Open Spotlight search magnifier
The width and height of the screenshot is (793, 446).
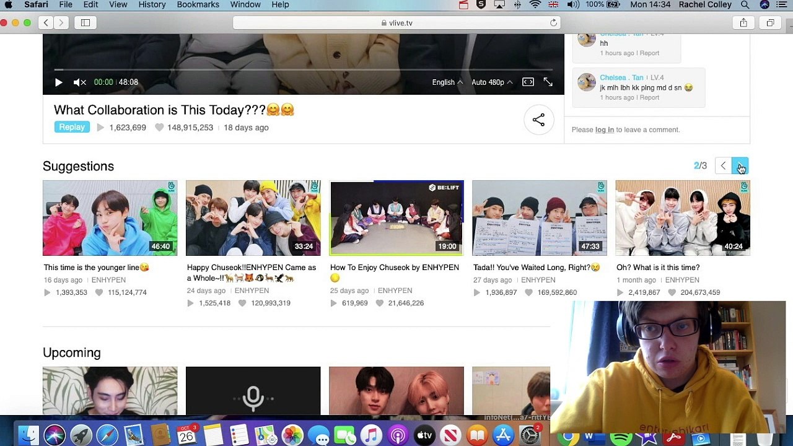click(745, 4)
